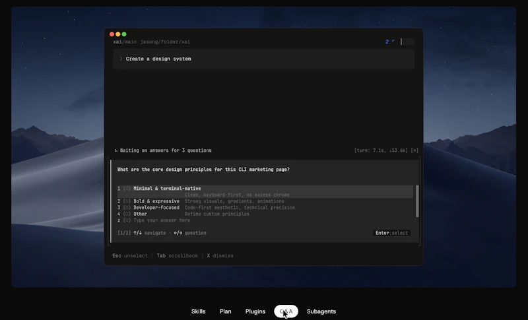
Task: Pick the Developer-focused radio option
Action: [x=127, y=208]
